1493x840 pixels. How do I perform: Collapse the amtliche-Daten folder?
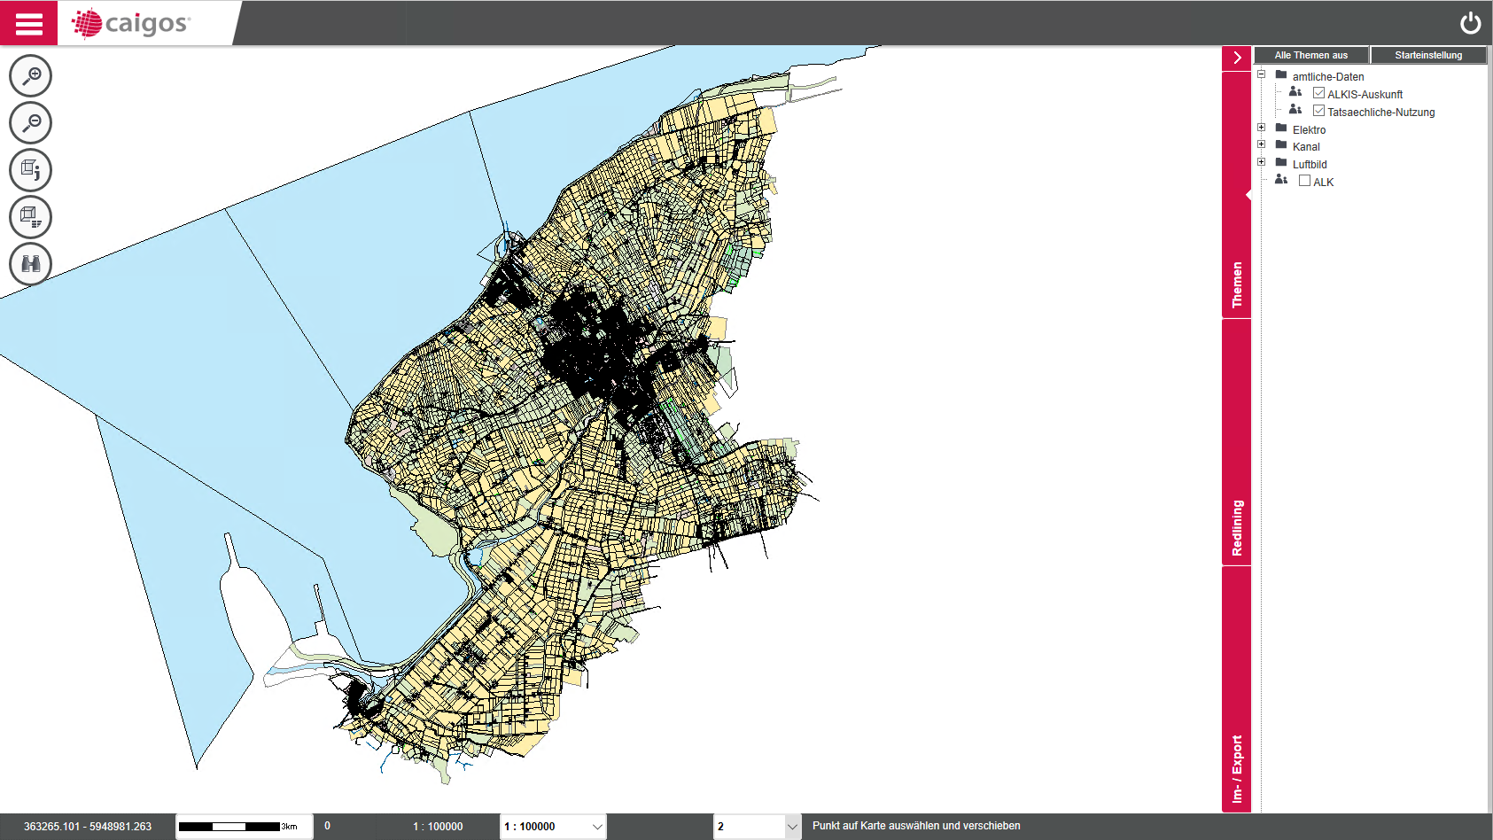point(1261,74)
